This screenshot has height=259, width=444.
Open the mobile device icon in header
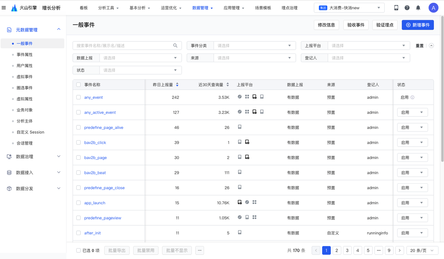396,8
